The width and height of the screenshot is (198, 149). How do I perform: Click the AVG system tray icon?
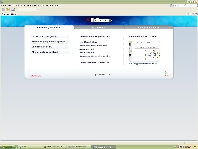(186, 147)
